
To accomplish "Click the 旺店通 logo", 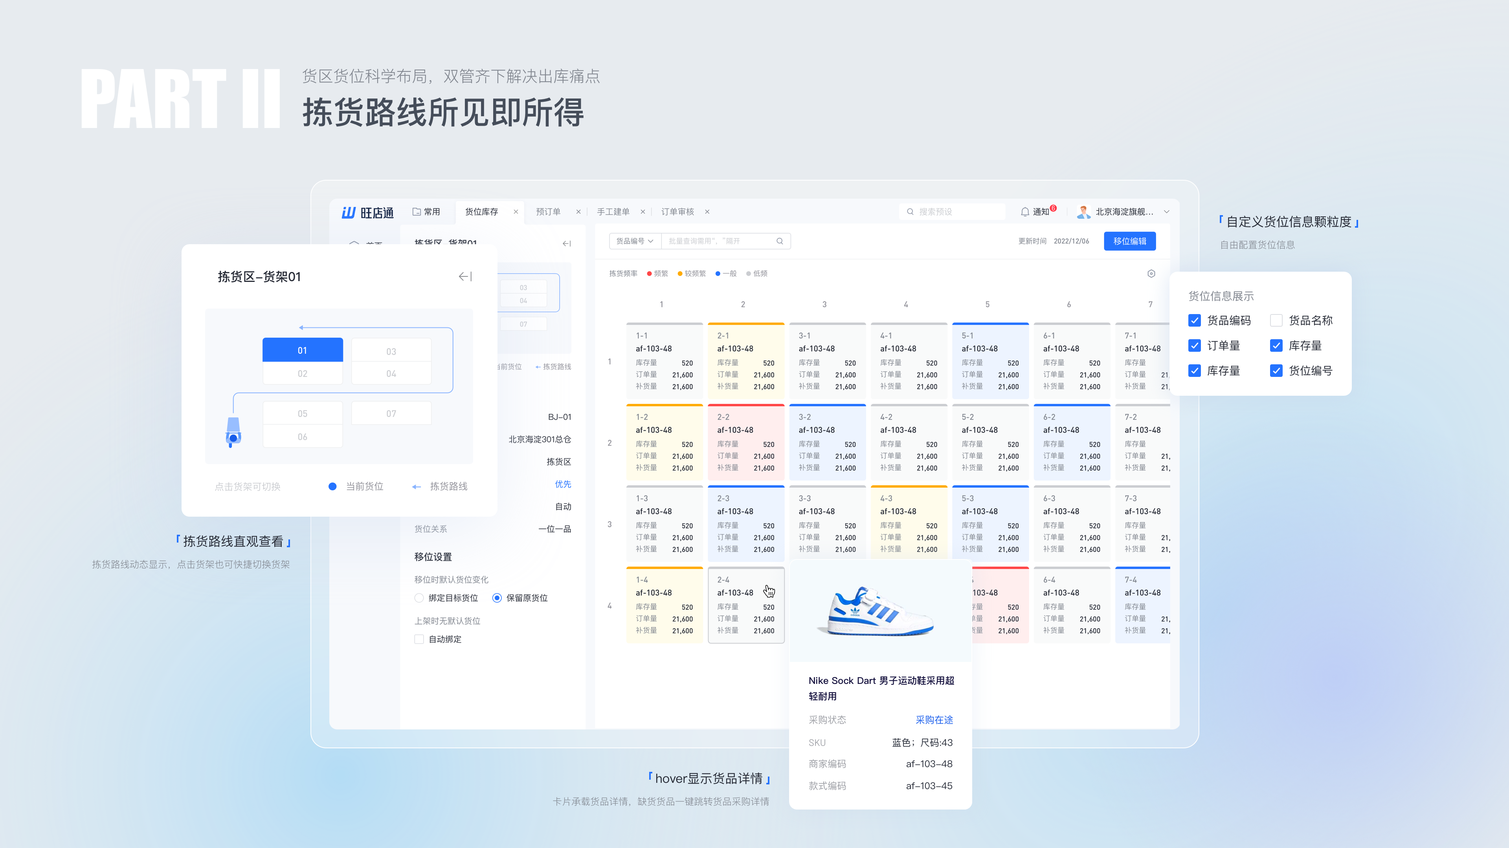I will point(368,212).
